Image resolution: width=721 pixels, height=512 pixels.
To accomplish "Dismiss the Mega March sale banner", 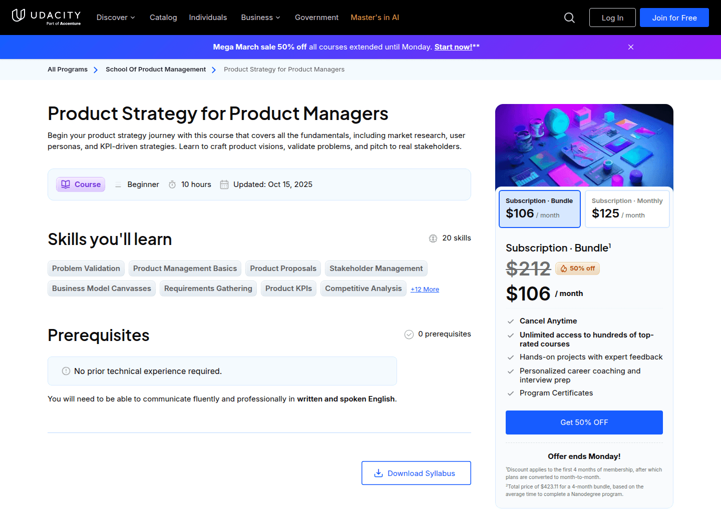I will 630,47.
